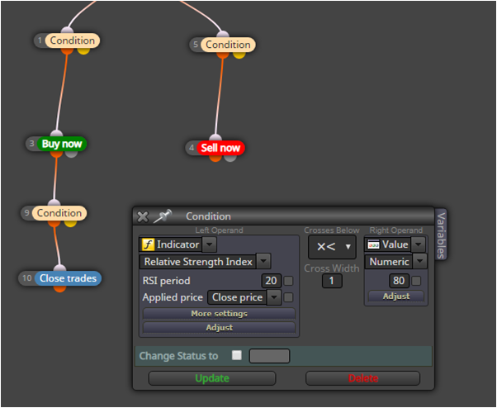This screenshot has height=408, width=497.
Task: Click the orange output connector of Close trades
Action: [x=59, y=288]
